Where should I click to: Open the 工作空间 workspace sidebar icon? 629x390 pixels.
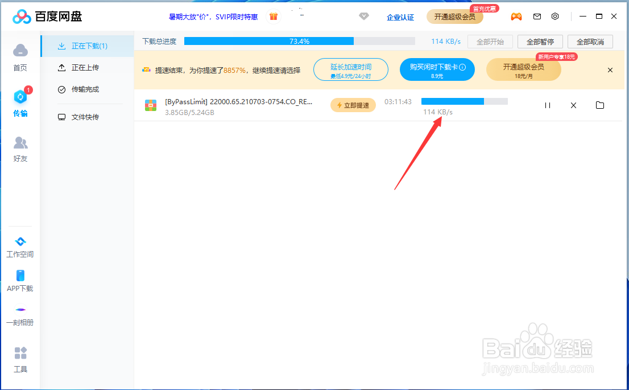pos(20,246)
